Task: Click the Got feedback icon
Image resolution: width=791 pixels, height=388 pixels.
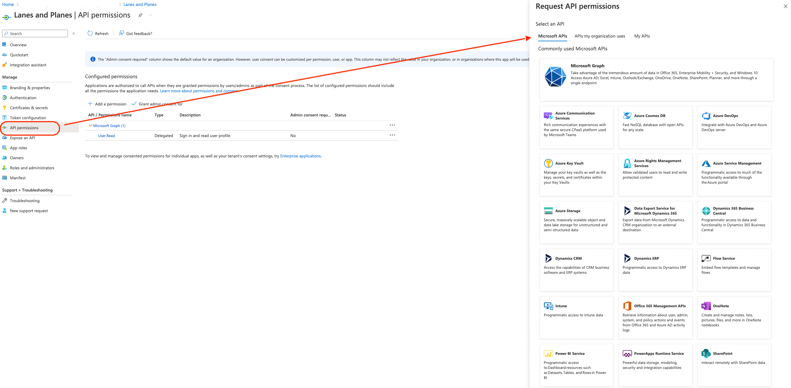Action: [121, 33]
